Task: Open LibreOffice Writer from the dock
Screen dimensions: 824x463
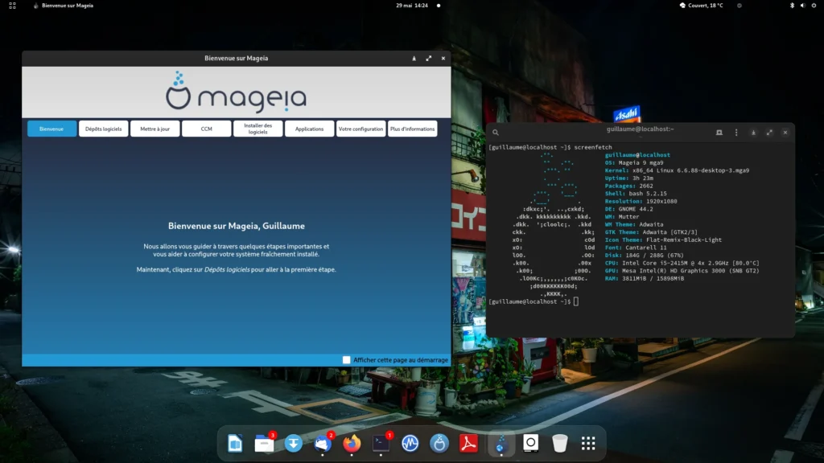Action: pyautogui.click(x=235, y=444)
